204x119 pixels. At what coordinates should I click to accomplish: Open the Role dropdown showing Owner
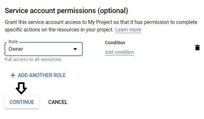tap(43, 49)
